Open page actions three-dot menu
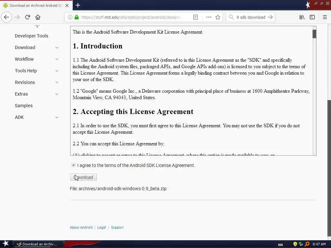The width and height of the screenshot is (331, 248). pyautogui.click(x=208, y=17)
